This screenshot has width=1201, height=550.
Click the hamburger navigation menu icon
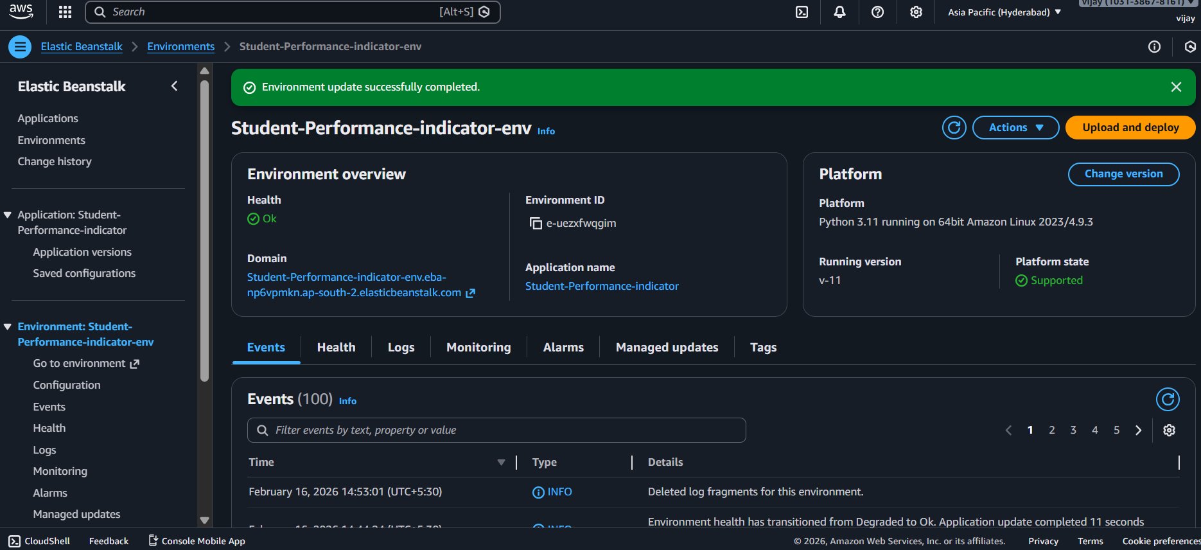tap(20, 47)
